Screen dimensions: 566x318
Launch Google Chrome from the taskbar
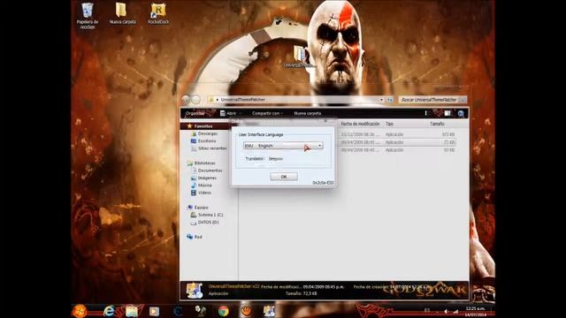point(223,311)
